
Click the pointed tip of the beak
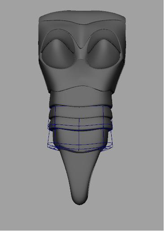click(x=79, y=200)
